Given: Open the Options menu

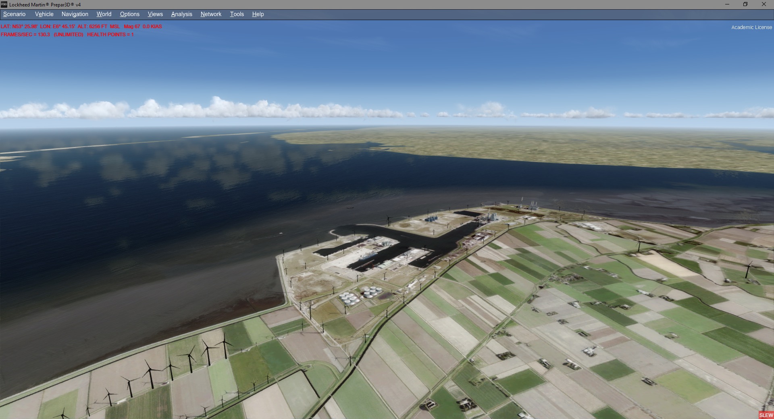Looking at the screenshot, I should (130, 14).
